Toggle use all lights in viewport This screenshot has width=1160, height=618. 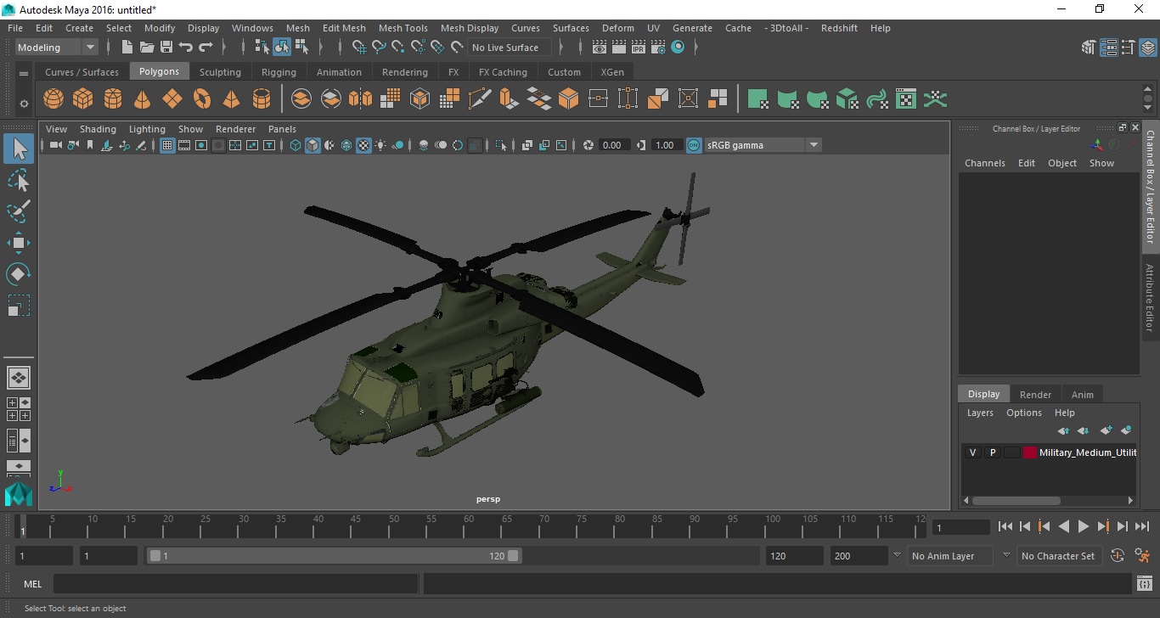coord(380,145)
